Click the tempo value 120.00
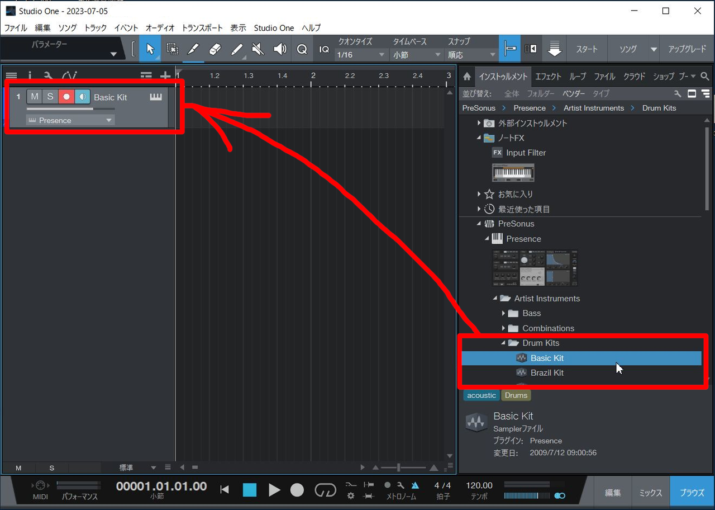 point(479,485)
